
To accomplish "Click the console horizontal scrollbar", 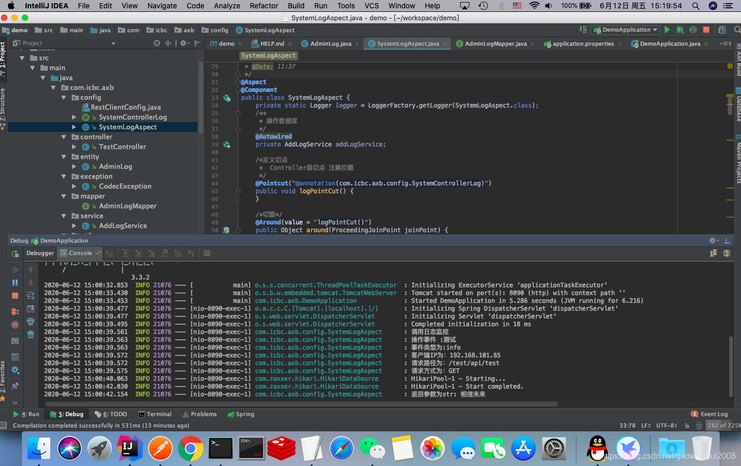I will click(x=301, y=404).
